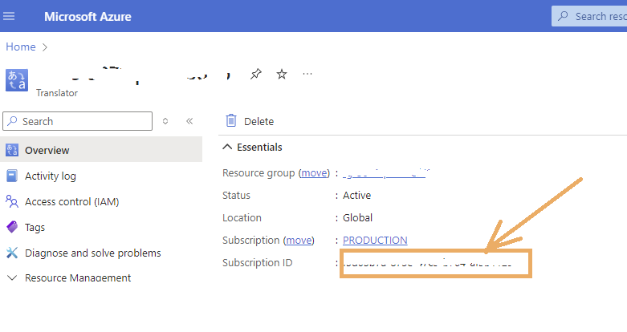The height and width of the screenshot is (332, 627).
Task: Open the more options ellipsis
Action: [x=307, y=74]
